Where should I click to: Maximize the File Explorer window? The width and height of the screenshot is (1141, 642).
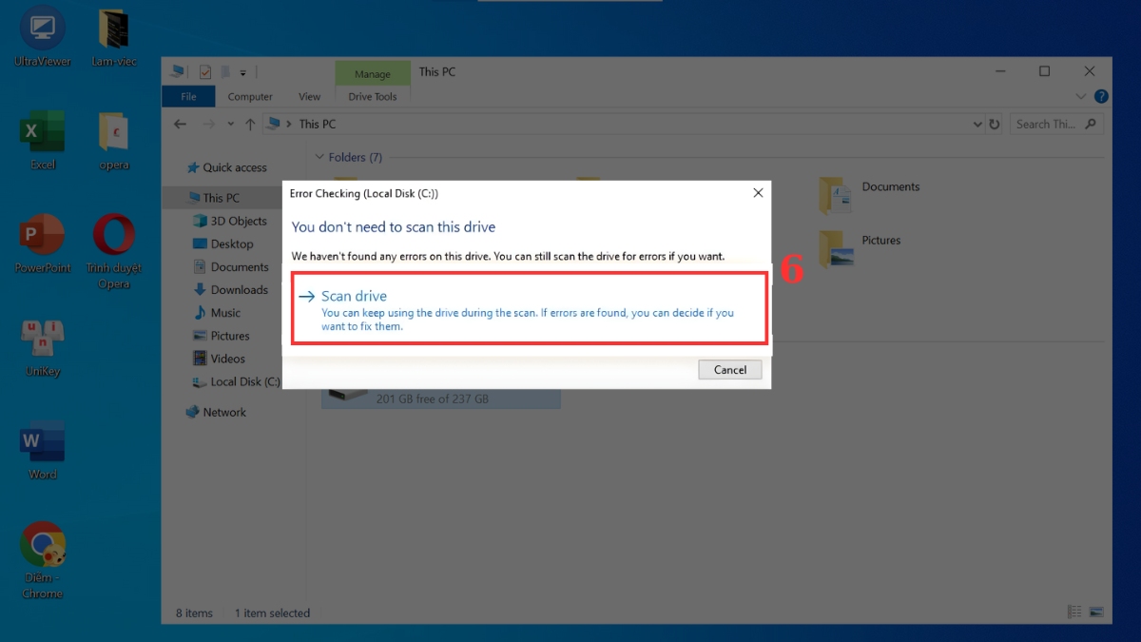(x=1044, y=71)
